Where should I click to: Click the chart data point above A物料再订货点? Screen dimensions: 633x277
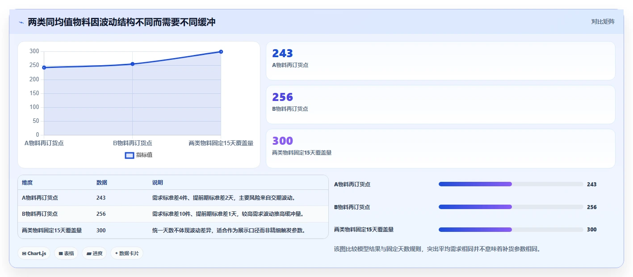click(x=44, y=67)
